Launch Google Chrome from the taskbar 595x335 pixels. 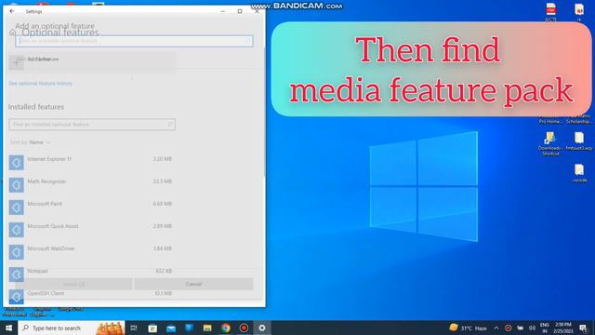[225, 328]
